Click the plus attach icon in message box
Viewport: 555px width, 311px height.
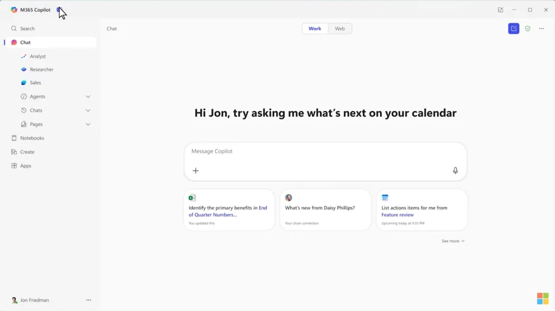[x=195, y=171]
